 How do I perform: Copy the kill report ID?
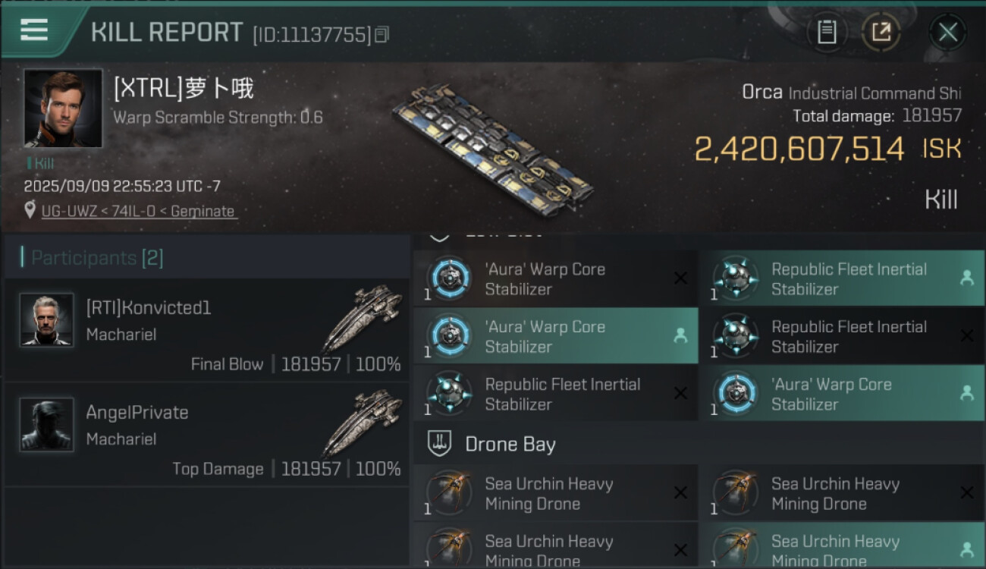tap(382, 34)
